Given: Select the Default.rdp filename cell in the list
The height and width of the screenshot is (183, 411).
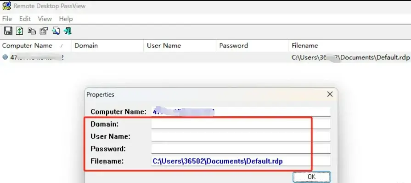Looking at the screenshot, I should point(350,58).
